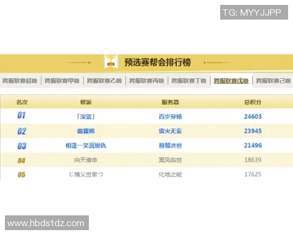293x235 pixels.
Task: Click the server name 悬瓠济世
Action: pos(170,145)
